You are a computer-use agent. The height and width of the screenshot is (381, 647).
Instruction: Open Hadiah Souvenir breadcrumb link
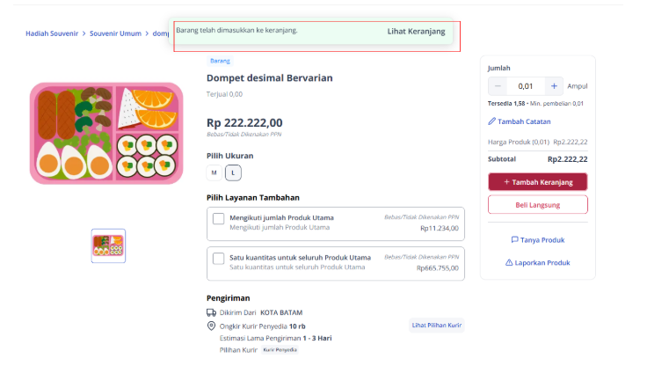click(x=52, y=33)
